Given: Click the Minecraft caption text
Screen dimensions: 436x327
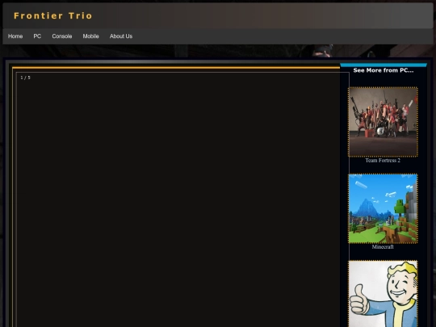Looking at the screenshot, I should click(383, 247).
